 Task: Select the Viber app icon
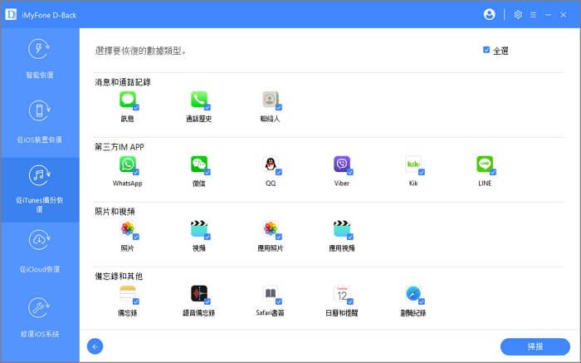(x=341, y=164)
